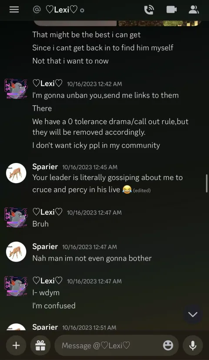Screen dimensions: 209x360
Task: Open the emoji picker
Action: (168, 345)
